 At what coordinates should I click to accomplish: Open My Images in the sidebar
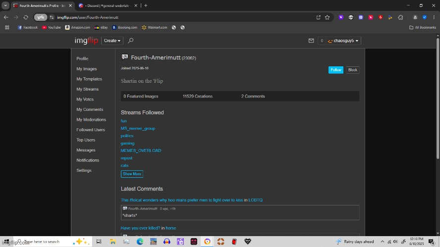(87, 69)
